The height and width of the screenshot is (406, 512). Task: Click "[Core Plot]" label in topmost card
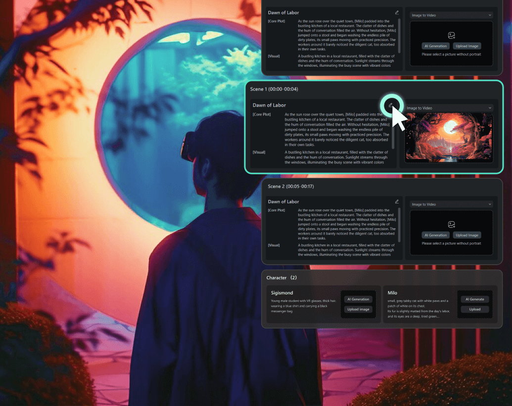point(276,21)
